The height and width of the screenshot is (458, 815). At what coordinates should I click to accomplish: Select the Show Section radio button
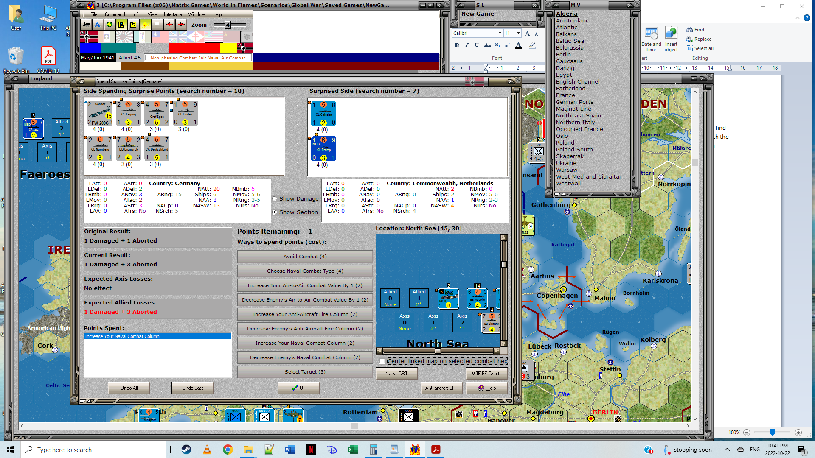pyautogui.click(x=275, y=212)
